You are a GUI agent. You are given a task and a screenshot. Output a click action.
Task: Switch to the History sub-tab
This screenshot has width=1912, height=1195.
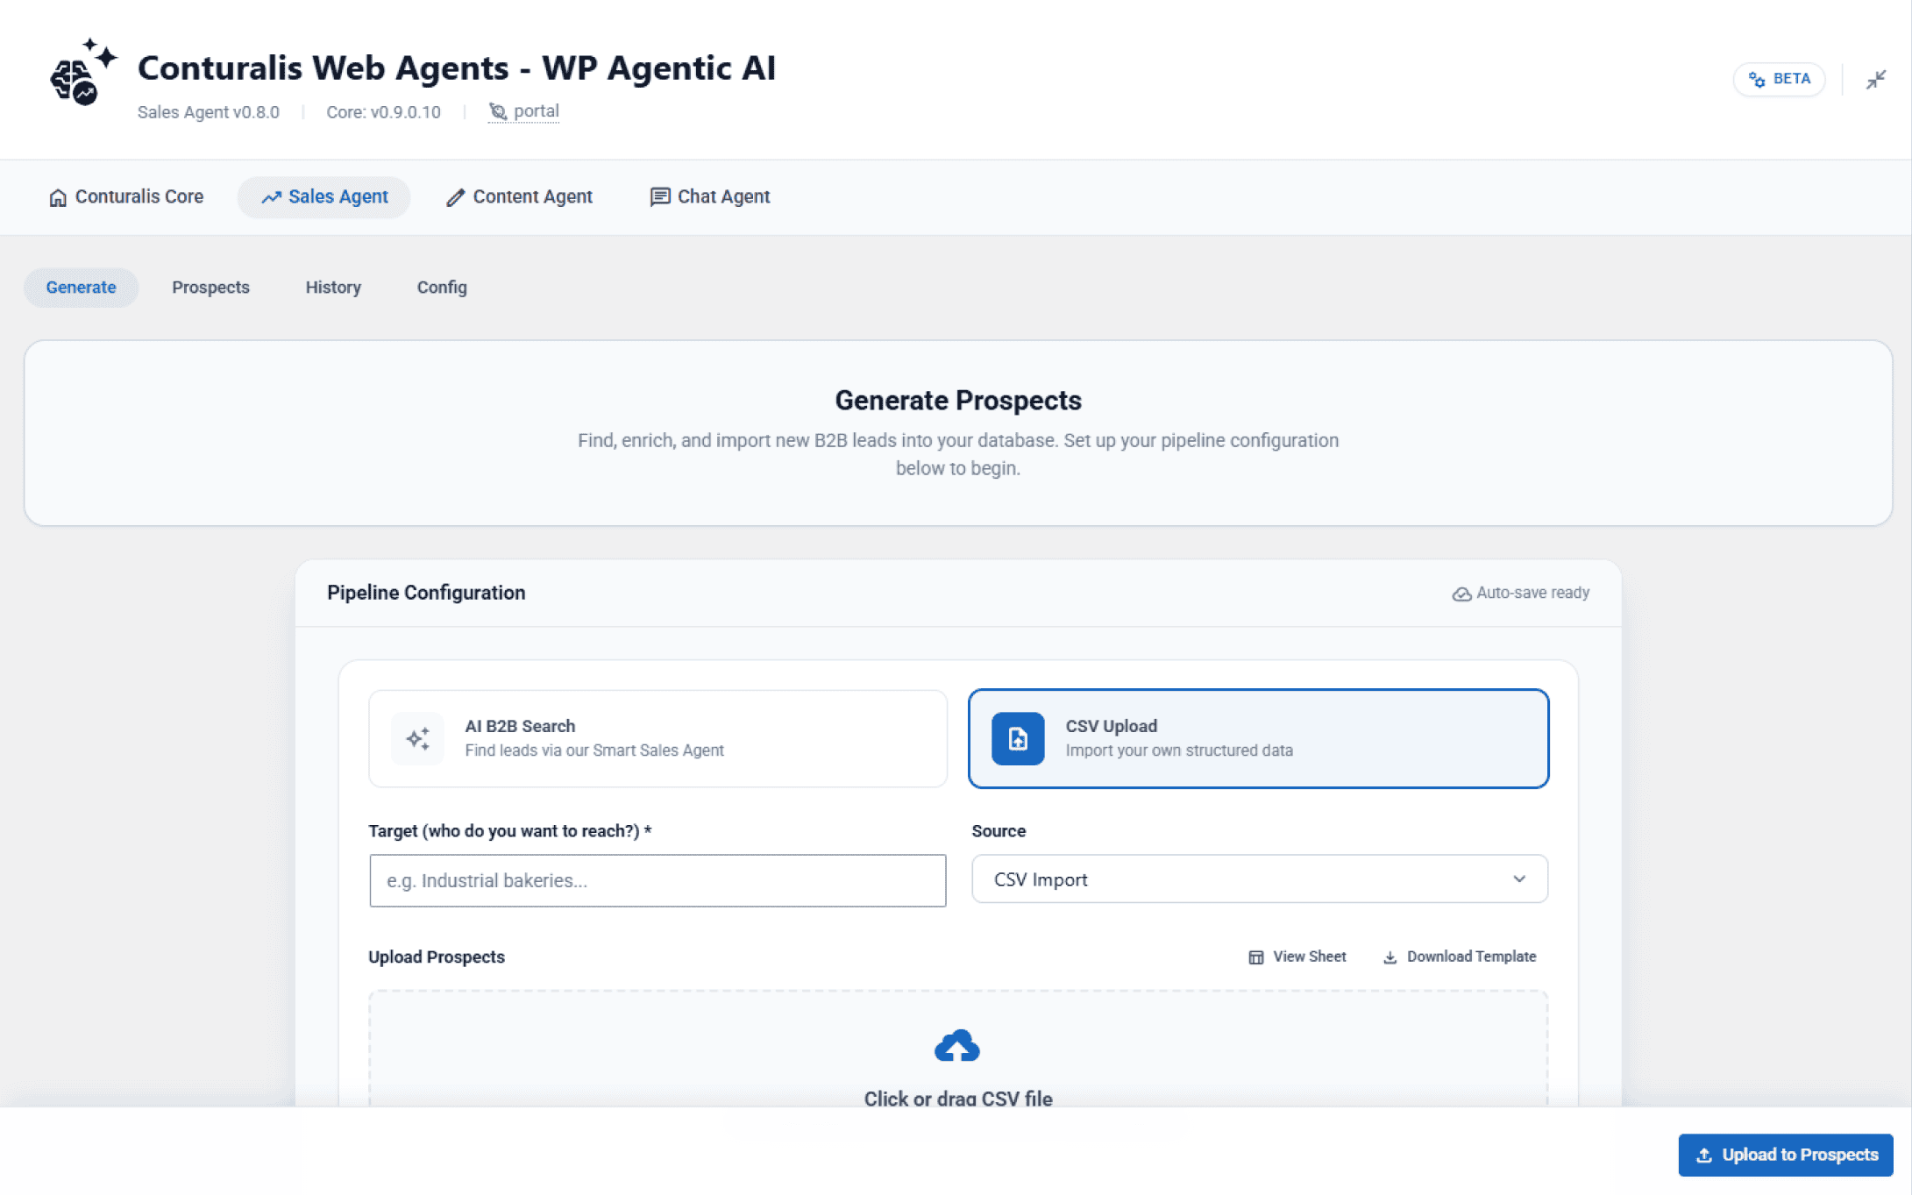pos(333,288)
